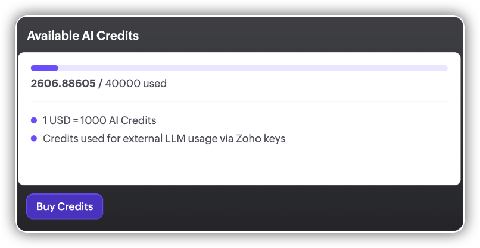Click the Buy Credits button
The width and height of the screenshot is (480, 248).
pos(64,206)
